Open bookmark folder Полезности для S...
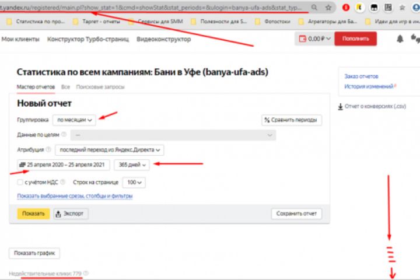The height and width of the screenshot is (280, 420). (219, 22)
